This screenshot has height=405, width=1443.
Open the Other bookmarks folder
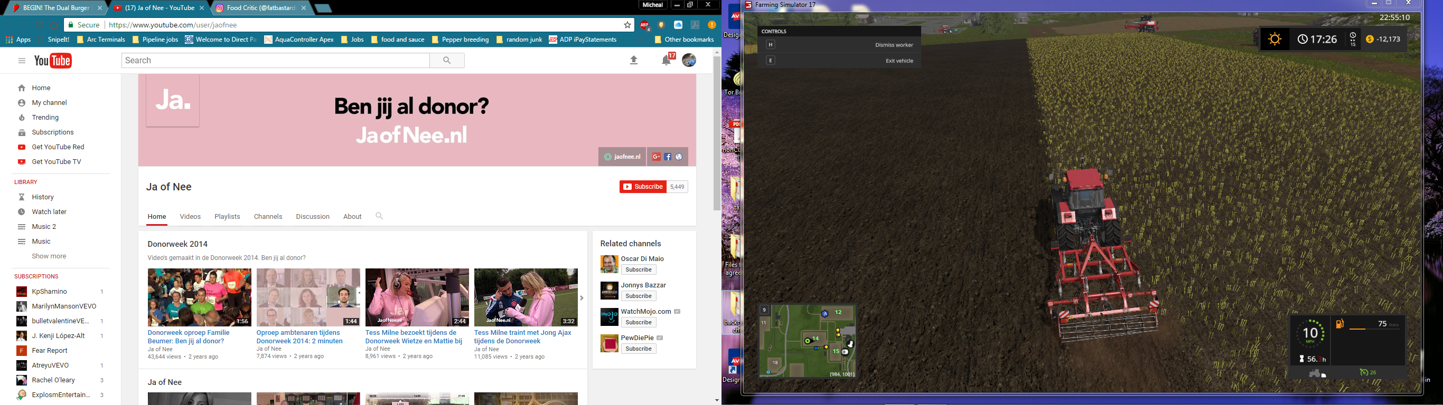tap(684, 40)
